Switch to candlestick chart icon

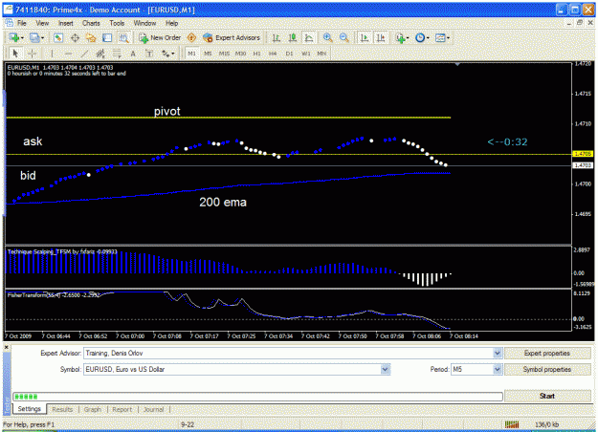pos(293,37)
